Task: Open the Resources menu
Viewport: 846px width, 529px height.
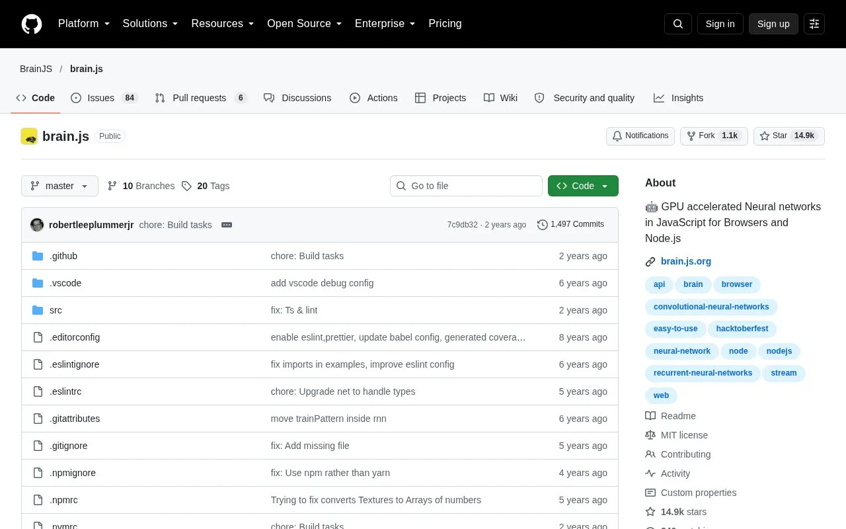Action: click(223, 24)
